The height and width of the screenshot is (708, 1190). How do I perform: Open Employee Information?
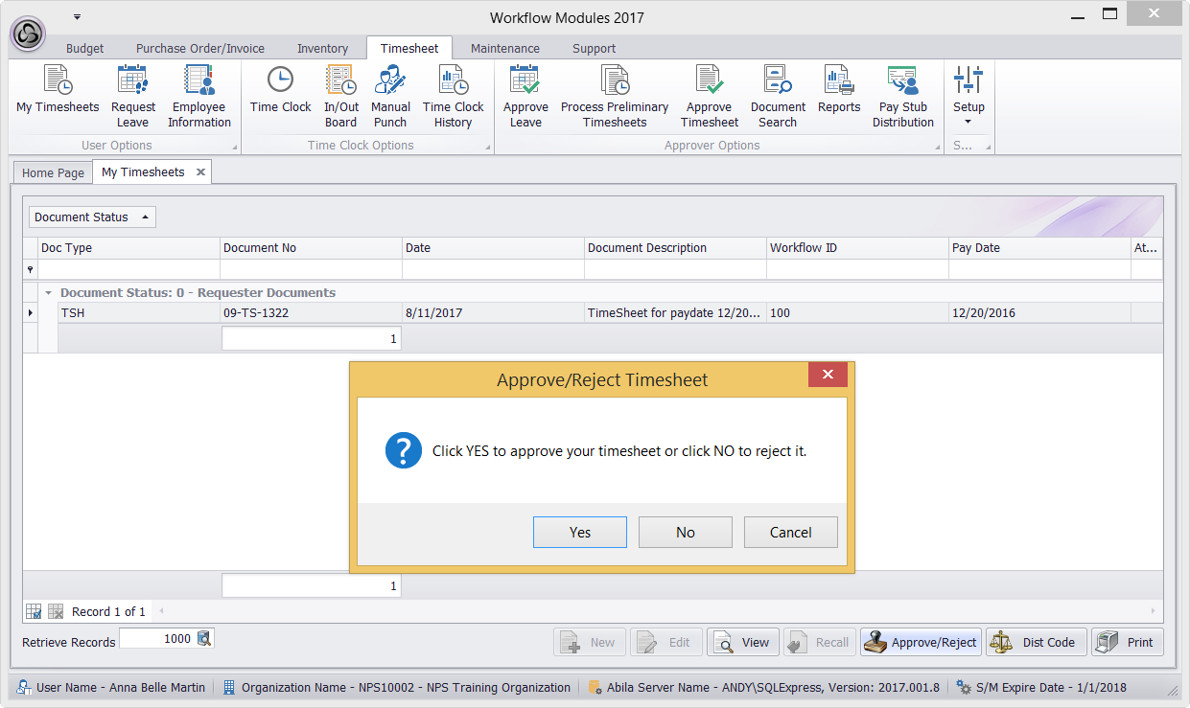coord(199,94)
